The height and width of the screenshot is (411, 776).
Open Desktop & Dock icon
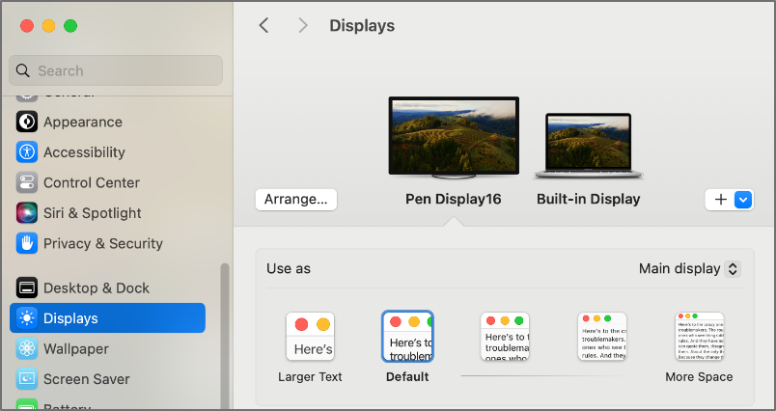click(27, 288)
